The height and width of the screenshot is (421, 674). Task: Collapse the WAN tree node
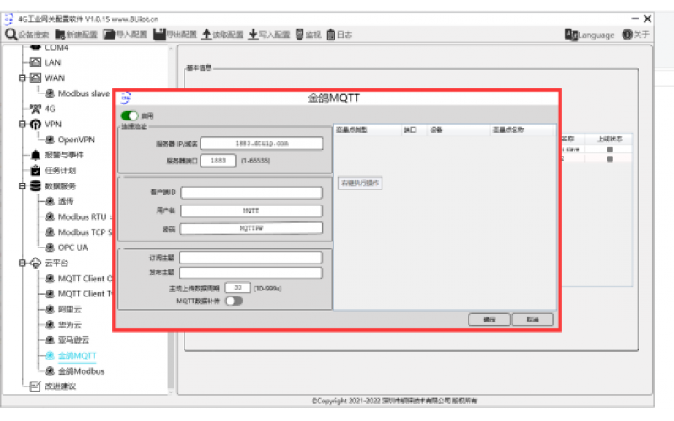(23, 77)
